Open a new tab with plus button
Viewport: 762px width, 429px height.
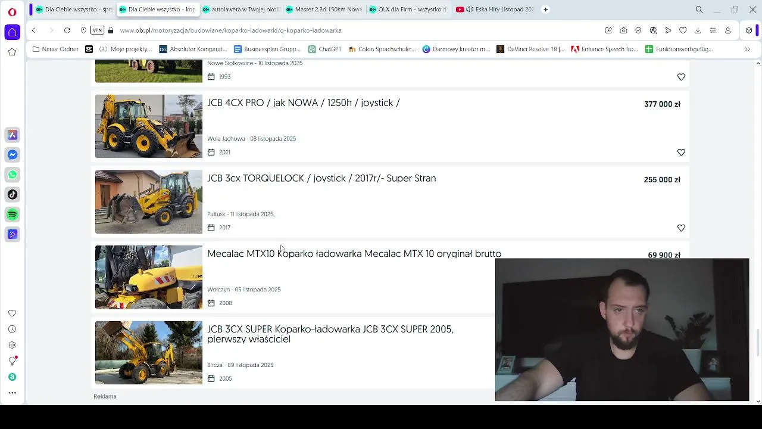coord(545,10)
